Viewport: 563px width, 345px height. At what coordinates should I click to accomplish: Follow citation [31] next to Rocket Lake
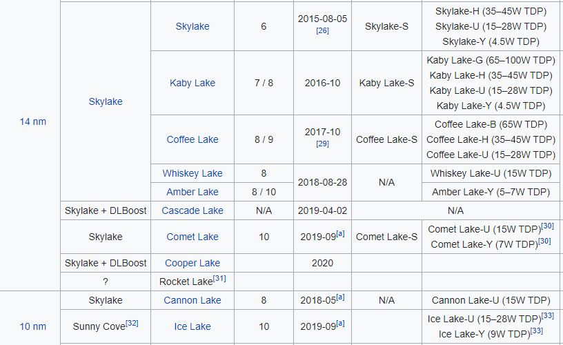(x=219, y=278)
